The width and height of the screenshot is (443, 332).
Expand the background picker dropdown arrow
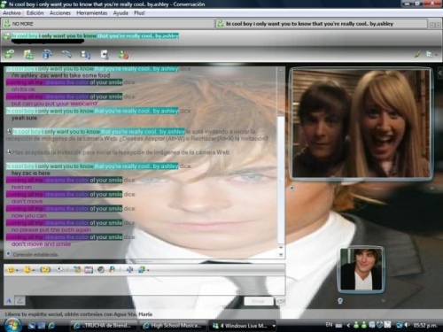tap(148, 270)
